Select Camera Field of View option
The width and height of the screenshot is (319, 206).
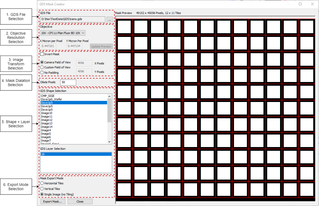click(42, 62)
